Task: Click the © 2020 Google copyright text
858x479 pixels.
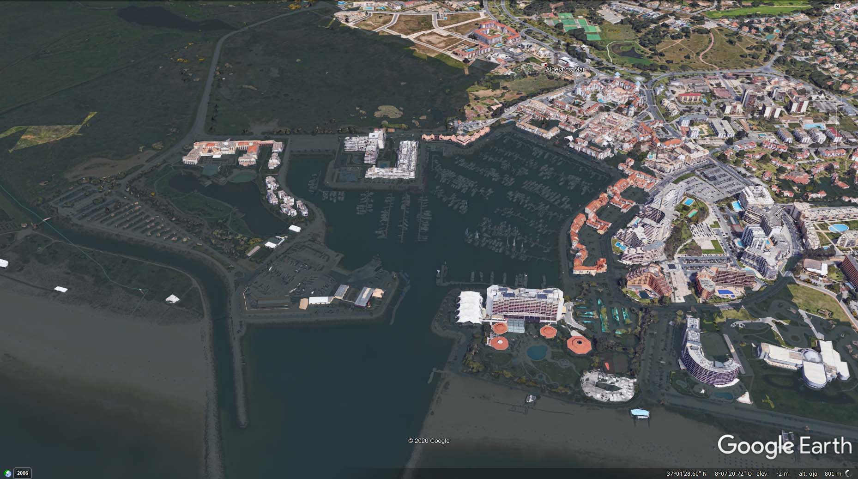Action: [x=429, y=441]
